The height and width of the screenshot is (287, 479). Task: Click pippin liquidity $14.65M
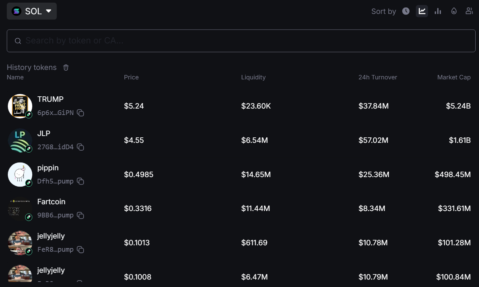click(x=256, y=175)
